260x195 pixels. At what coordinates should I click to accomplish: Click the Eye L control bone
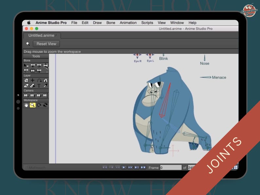(x=150, y=56)
